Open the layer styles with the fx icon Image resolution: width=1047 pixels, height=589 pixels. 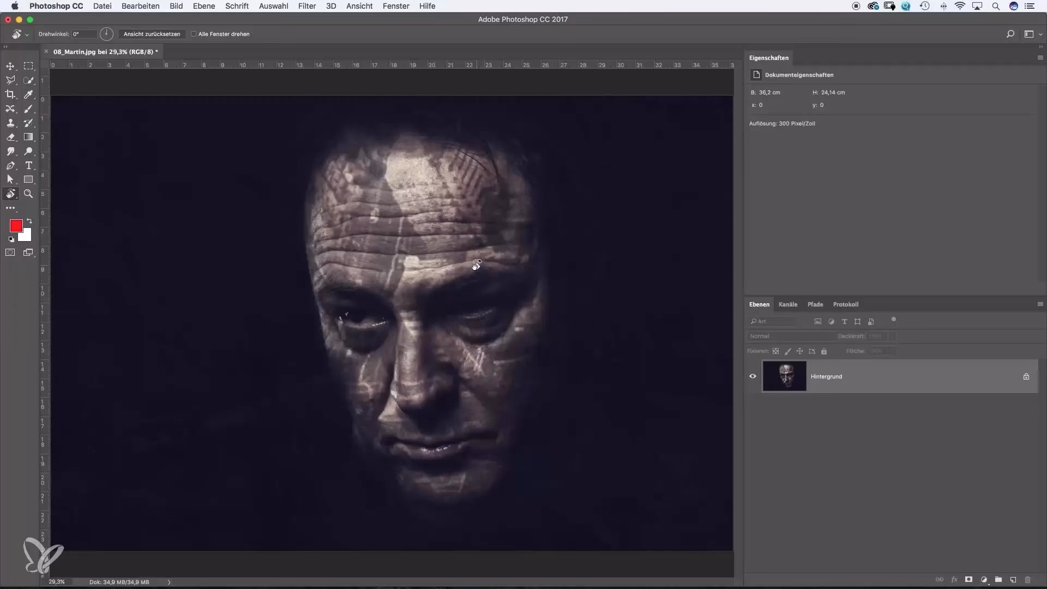click(x=955, y=580)
